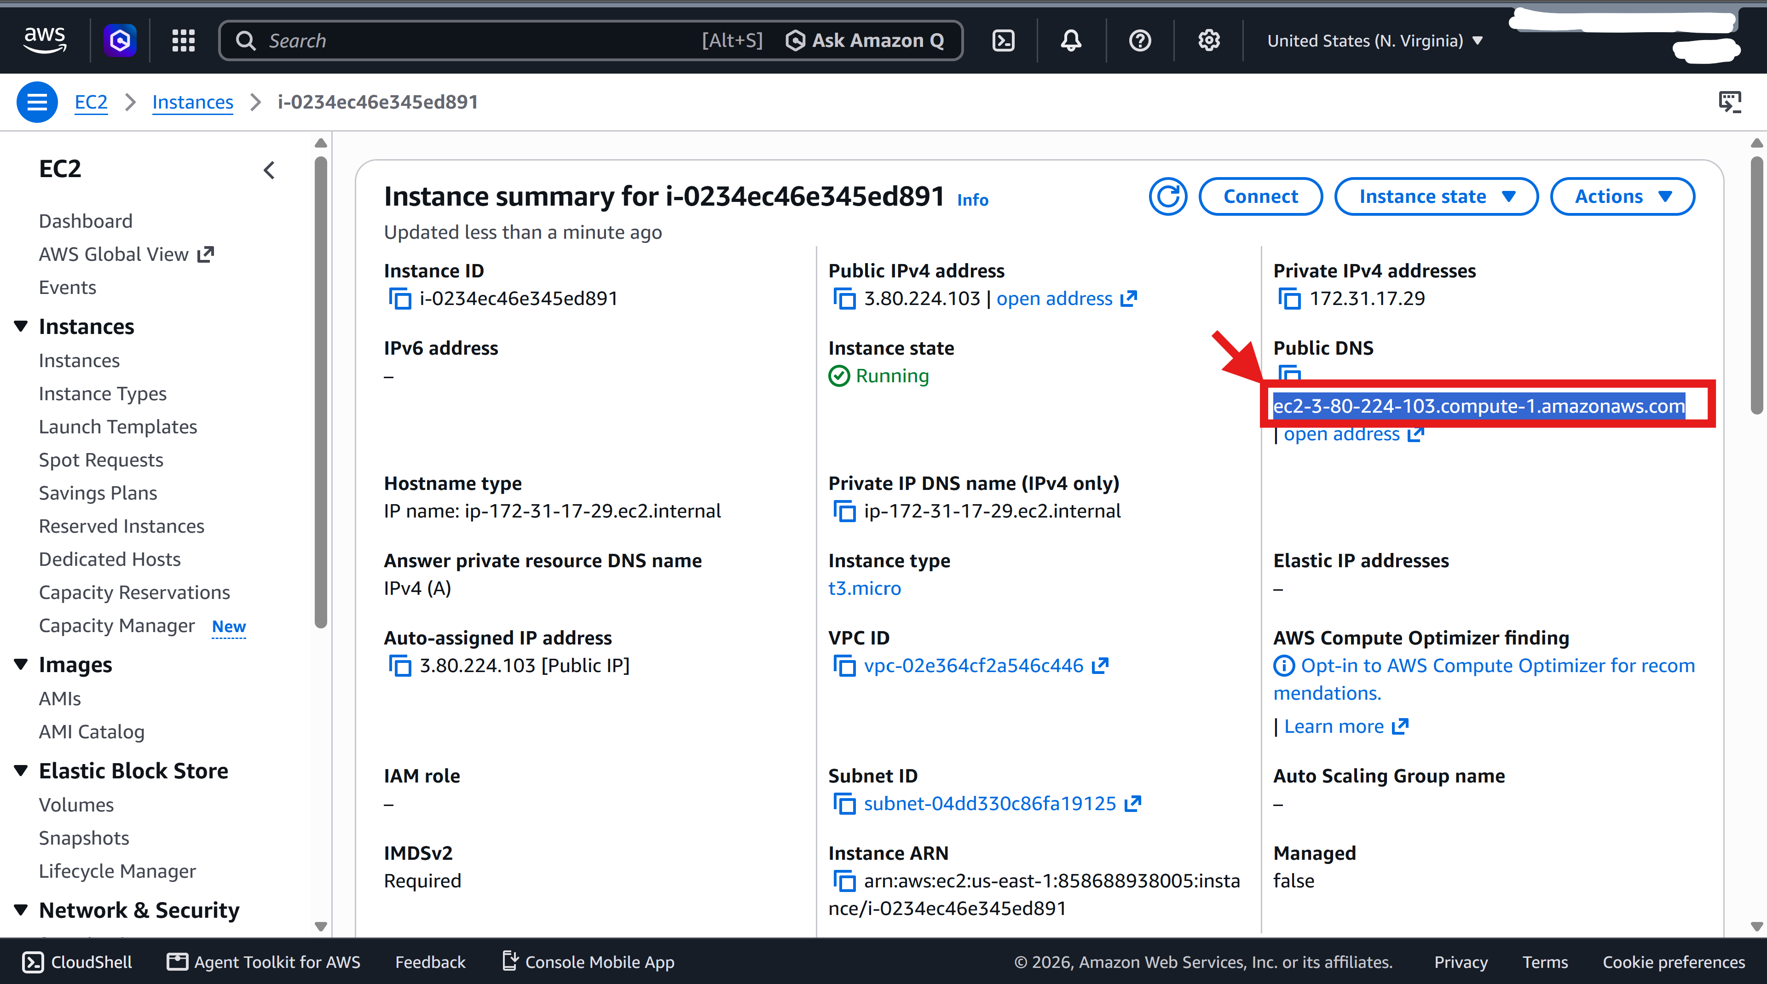This screenshot has height=984, width=1767.
Task: Open Capacity Manager in sidebar
Action: click(x=117, y=625)
